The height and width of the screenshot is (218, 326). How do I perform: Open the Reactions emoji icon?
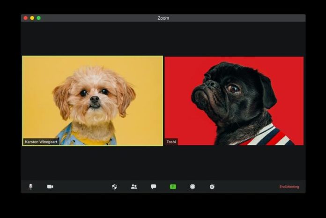(x=212, y=187)
